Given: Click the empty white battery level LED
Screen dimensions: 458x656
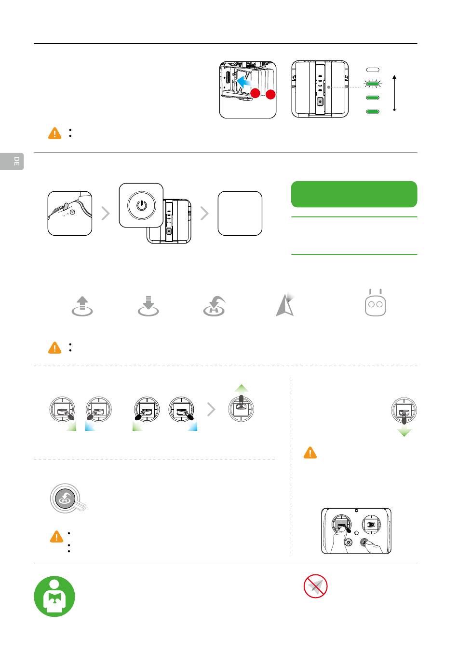Looking at the screenshot, I should 373,70.
